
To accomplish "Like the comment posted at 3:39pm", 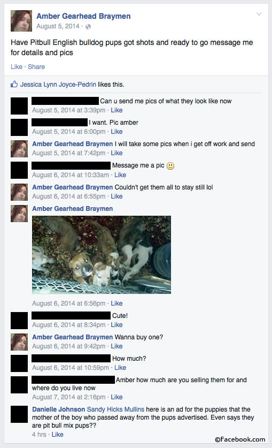I will 116,110.
